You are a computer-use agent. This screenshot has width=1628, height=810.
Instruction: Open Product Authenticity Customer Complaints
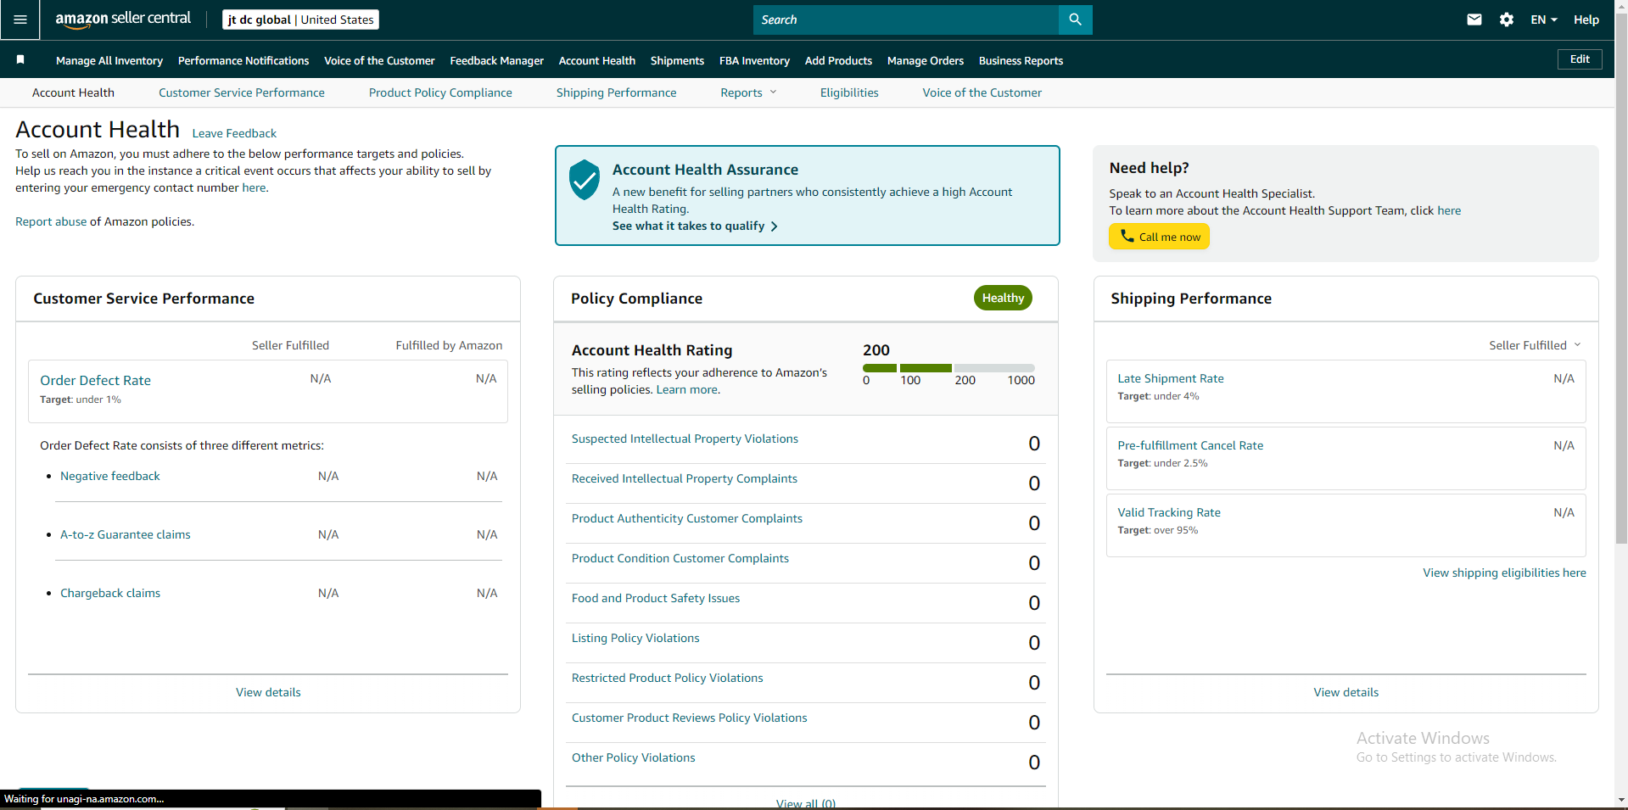pyautogui.click(x=687, y=518)
